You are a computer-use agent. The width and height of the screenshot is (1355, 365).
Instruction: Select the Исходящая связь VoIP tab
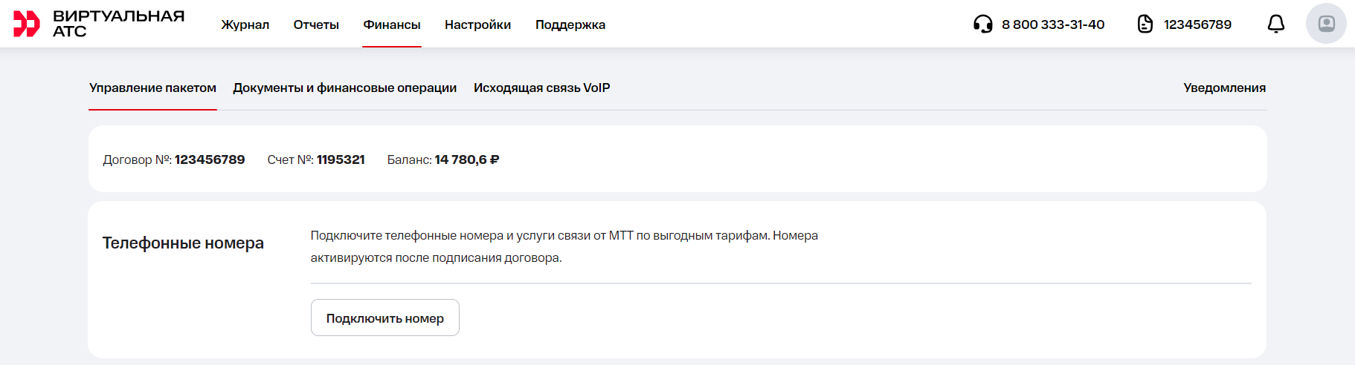pyautogui.click(x=541, y=88)
